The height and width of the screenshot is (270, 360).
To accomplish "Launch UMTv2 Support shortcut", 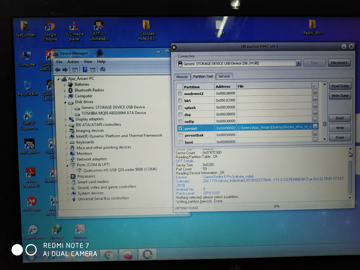I will point(28,120).
